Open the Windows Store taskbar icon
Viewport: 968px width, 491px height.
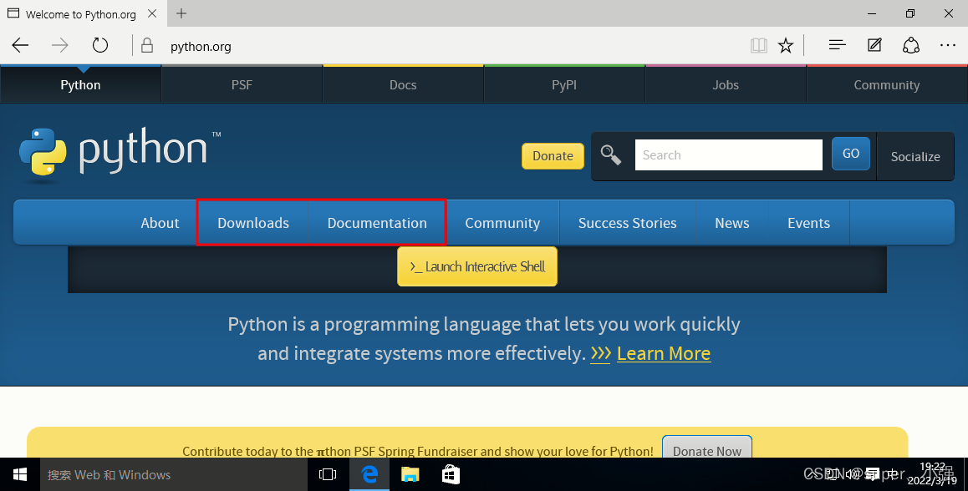(x=451, y=474)
